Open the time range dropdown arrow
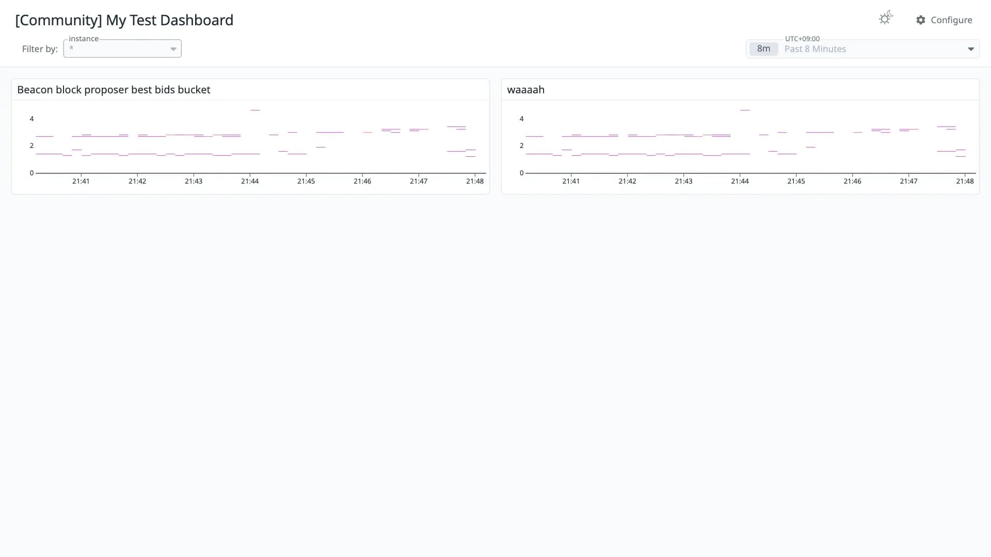Image resolution: width=991 pixels, height=557 pixels. [970, 49]
